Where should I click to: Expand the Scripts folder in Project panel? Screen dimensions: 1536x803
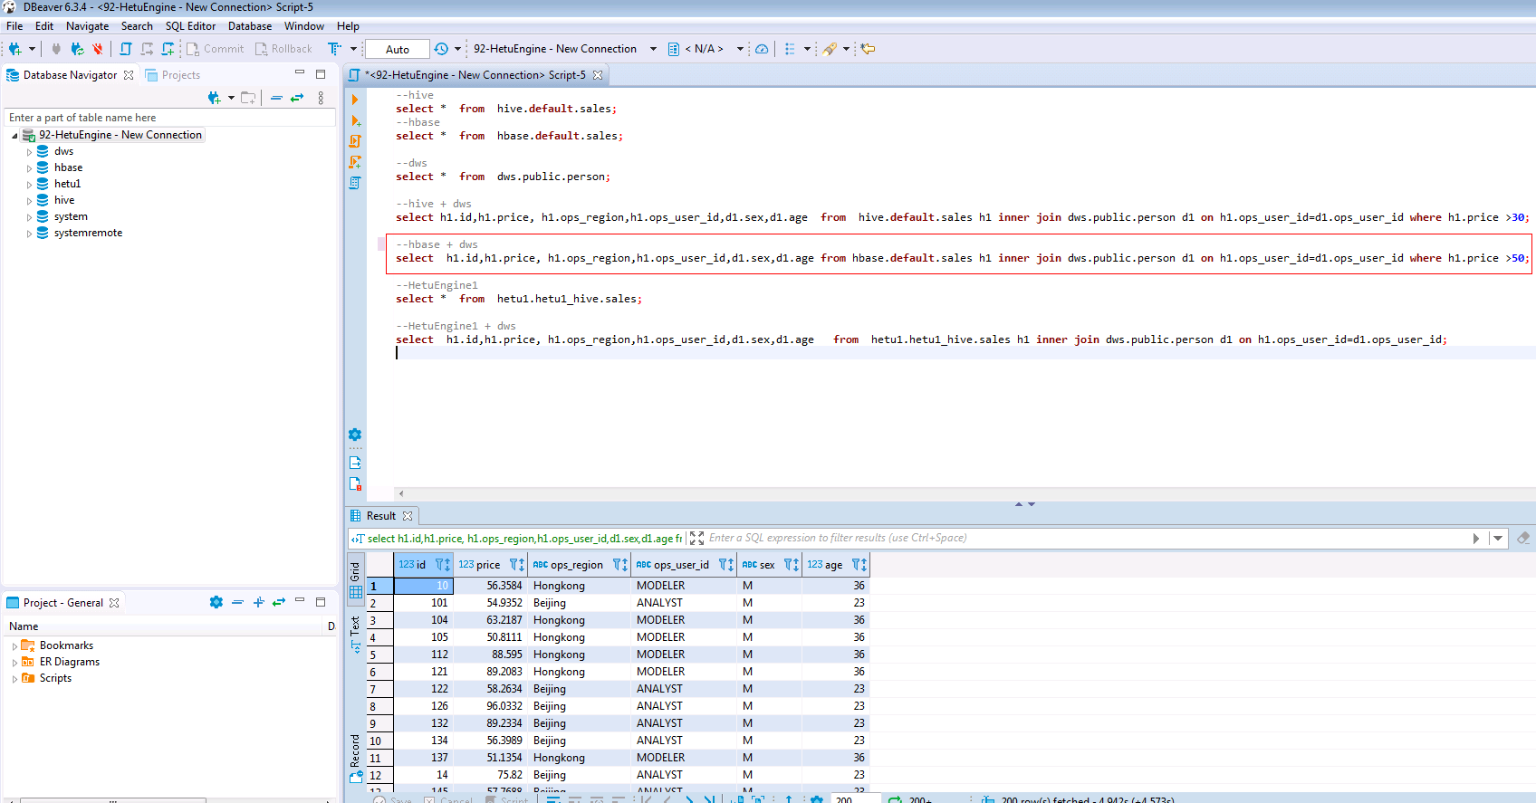(14, 679)
